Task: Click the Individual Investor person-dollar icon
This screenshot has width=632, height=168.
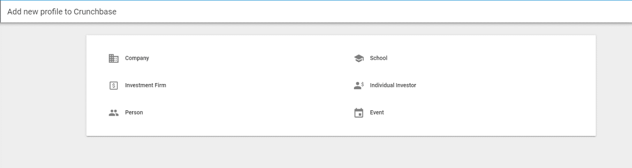Action: tap(359, 85)
